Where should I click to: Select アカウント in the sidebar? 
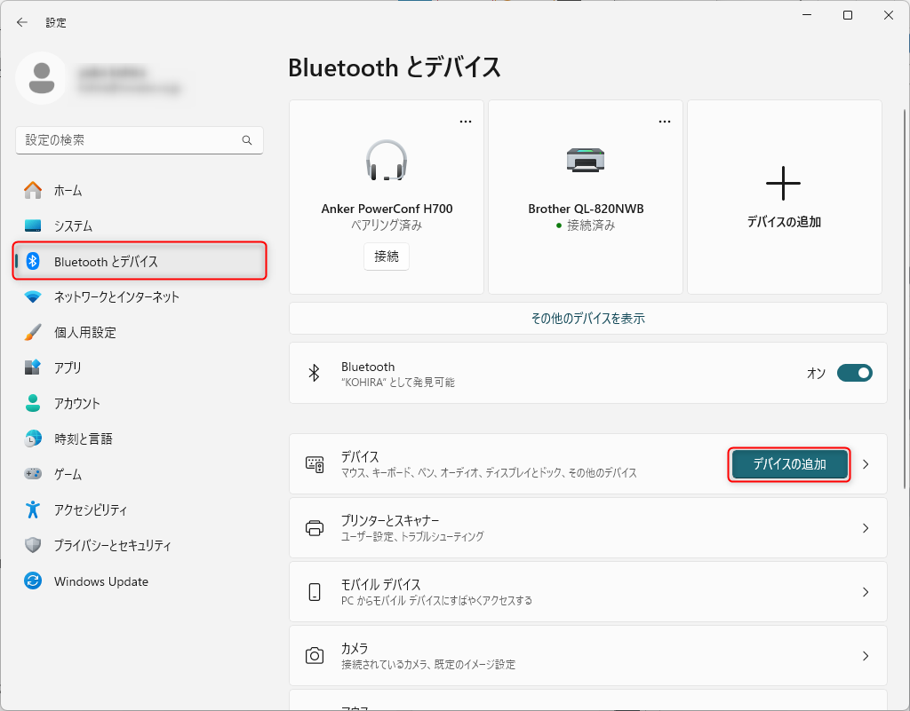click(140, 403)
